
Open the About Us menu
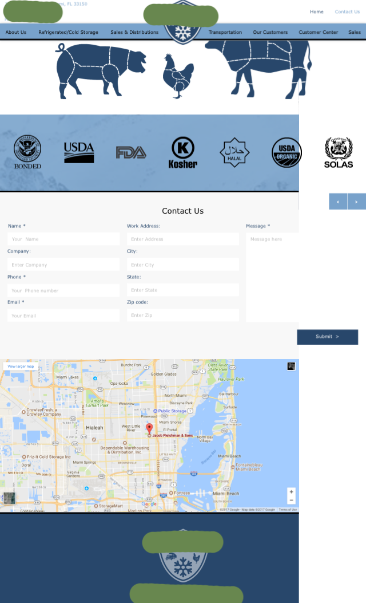point(16,32)
